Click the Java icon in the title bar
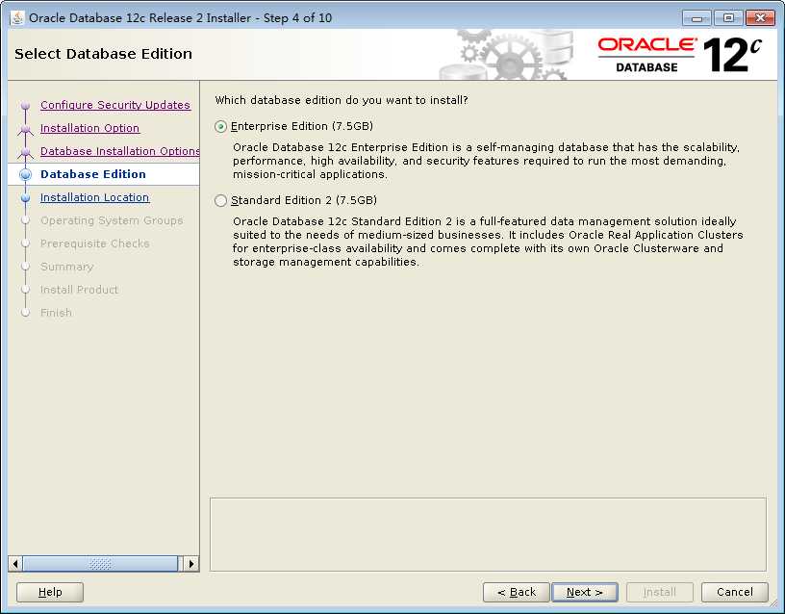 (x=17, y=18)
